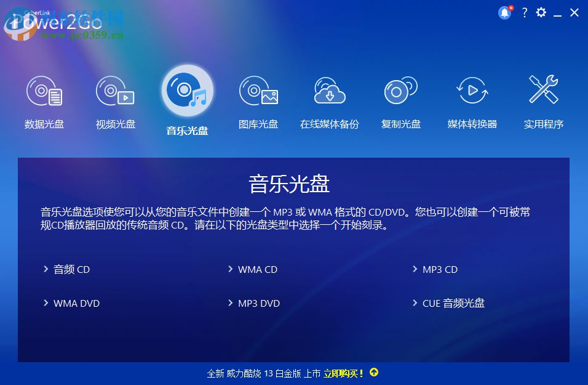Click the yellow up-arrow beside the promo banner
Screen dimensions: 588x385
pos(373,373)
